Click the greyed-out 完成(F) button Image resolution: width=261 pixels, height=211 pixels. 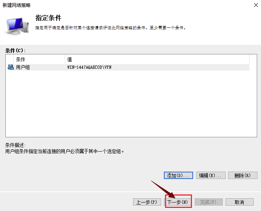209,202
